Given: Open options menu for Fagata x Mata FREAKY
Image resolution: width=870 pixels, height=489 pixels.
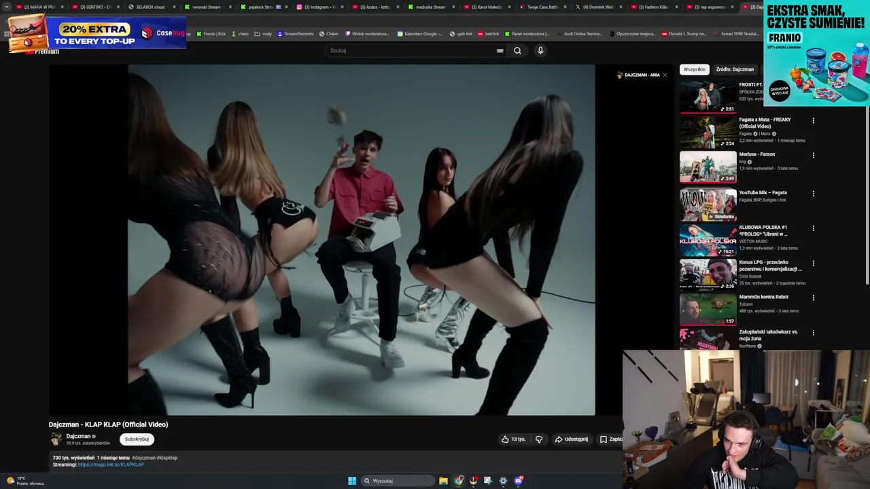Looking at the screenshot, I should tap(814, 121).
